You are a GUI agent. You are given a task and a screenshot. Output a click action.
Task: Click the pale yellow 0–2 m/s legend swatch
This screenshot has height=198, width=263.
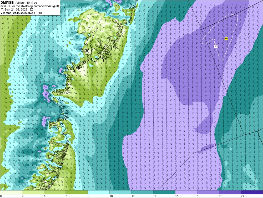[x=11, y=192]
